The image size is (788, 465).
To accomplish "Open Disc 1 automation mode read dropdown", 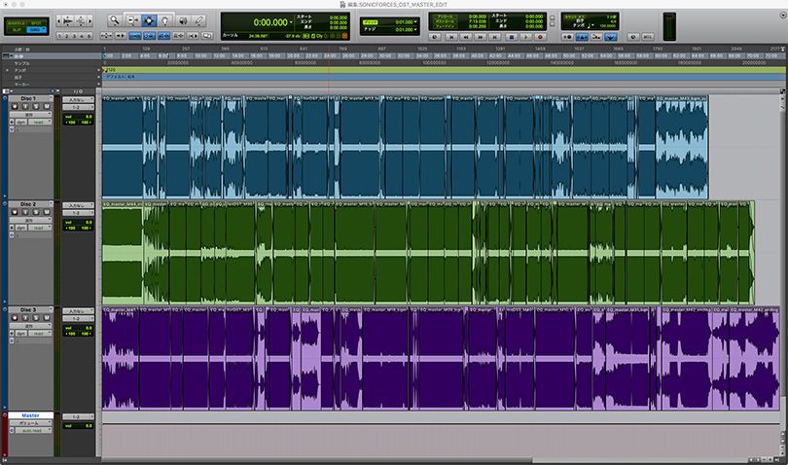I will [x=39, y=123].
